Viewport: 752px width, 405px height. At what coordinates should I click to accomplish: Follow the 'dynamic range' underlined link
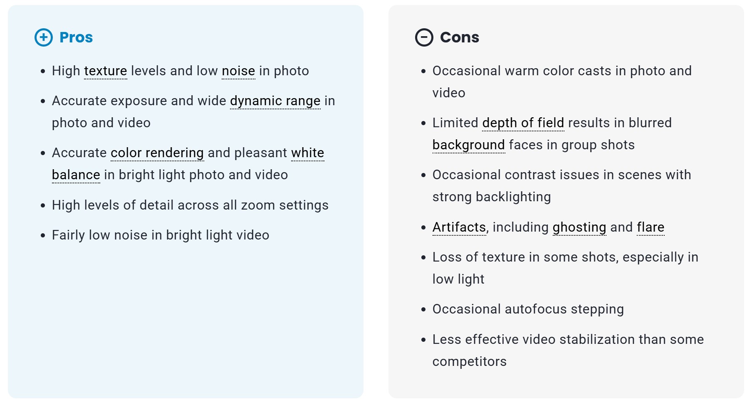[x=275, y=101]
